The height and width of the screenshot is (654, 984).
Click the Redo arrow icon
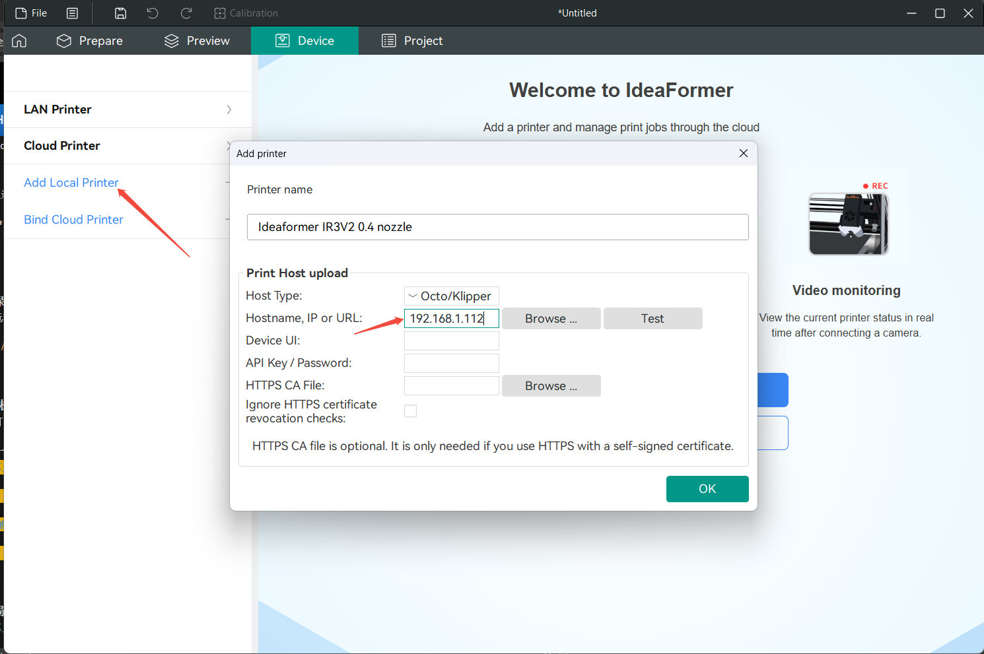coord(186,13)
